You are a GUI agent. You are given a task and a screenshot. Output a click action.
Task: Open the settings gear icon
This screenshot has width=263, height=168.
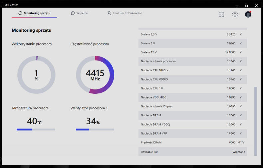coord(235,14)
